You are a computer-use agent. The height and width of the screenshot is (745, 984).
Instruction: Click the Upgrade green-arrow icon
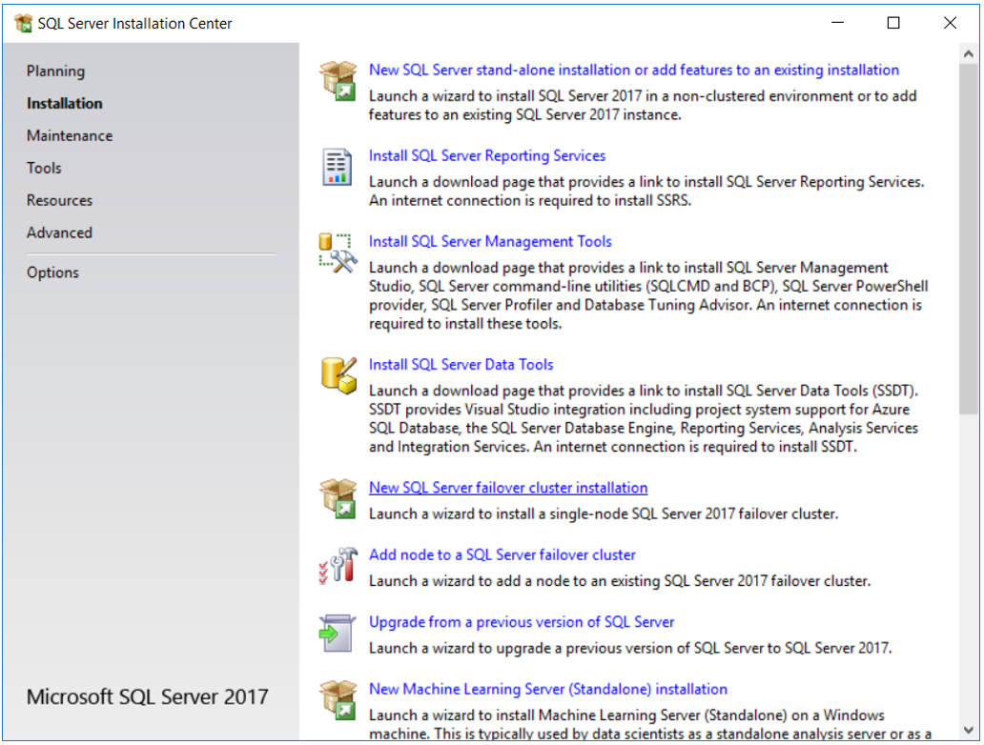[x=337, y=633]
